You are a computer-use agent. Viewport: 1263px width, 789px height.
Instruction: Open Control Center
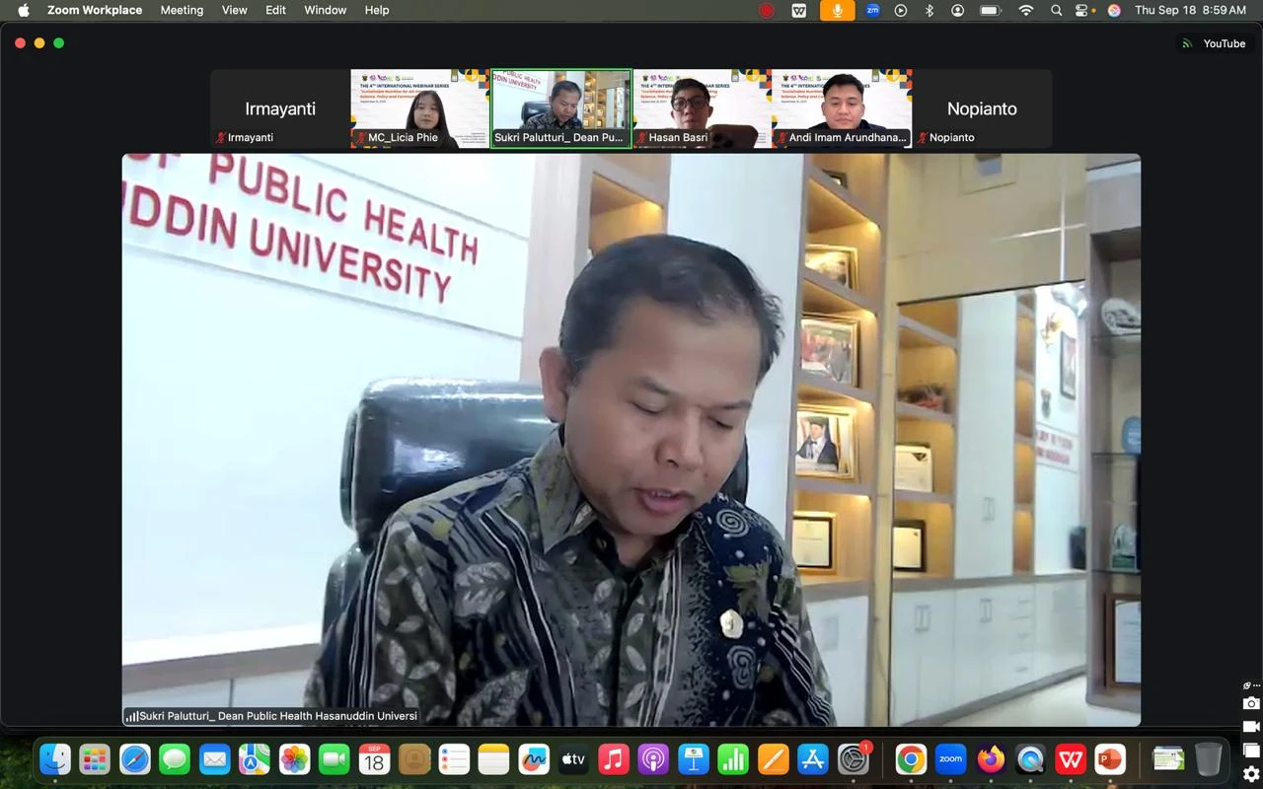click(x=1084, y=10)
